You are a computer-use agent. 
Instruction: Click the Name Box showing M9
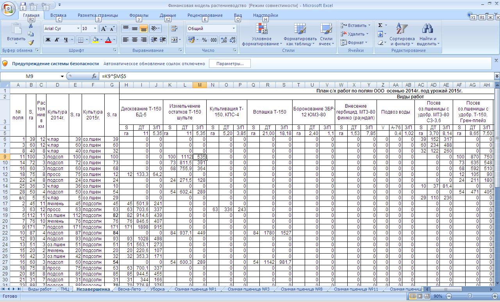pyautogui.click(x=30, y=76)
